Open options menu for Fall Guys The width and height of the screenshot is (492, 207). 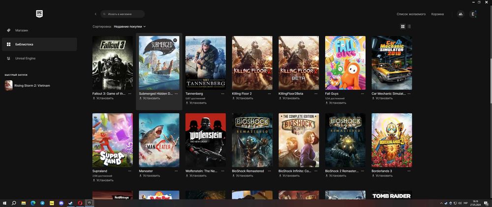pyautogui.click(x=363, y=94)
